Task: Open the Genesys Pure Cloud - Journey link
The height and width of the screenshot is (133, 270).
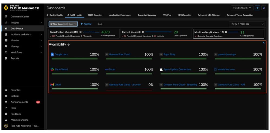Action: 125,85
